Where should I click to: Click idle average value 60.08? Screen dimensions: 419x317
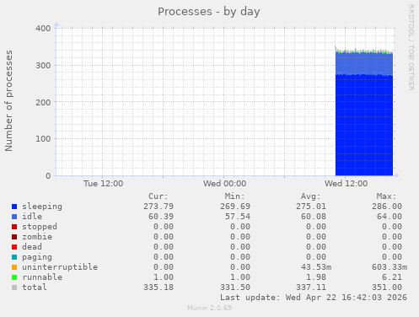click(x=314, y=217)
